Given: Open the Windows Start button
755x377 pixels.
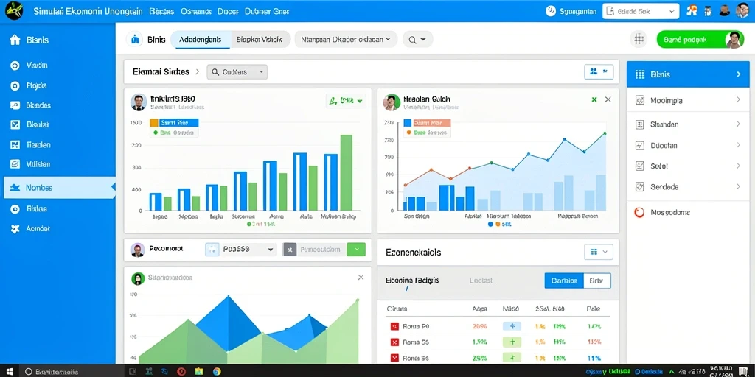Looking at the screenshot, I should (x=10, y=371).
